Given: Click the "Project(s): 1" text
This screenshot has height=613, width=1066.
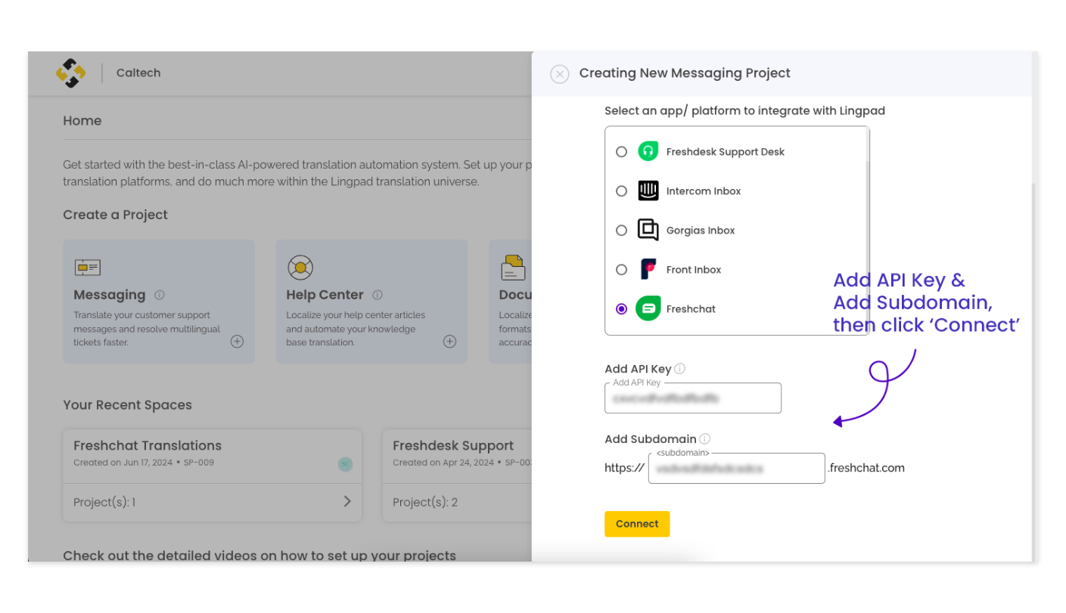Looking at the screenshot, I should [x=104, y=502].
